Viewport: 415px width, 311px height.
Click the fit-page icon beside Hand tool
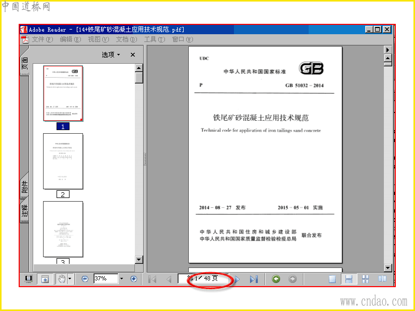coord(45,279)
